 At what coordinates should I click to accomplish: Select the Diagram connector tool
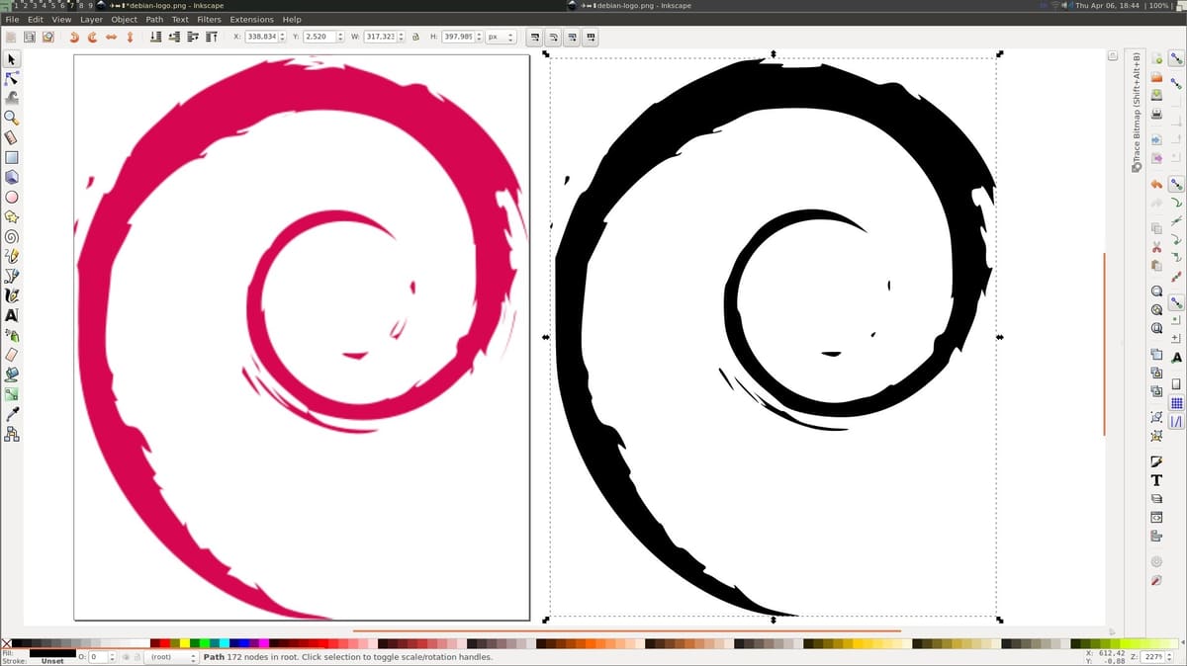pos(12,434)
